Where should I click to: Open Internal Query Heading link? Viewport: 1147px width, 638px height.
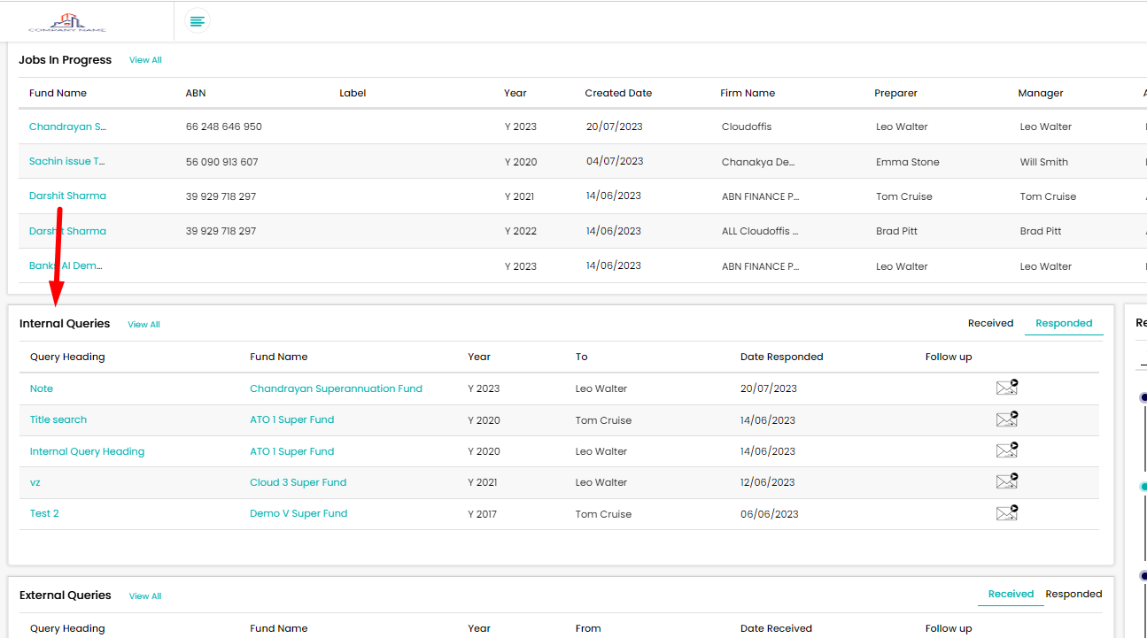[87, 451]
